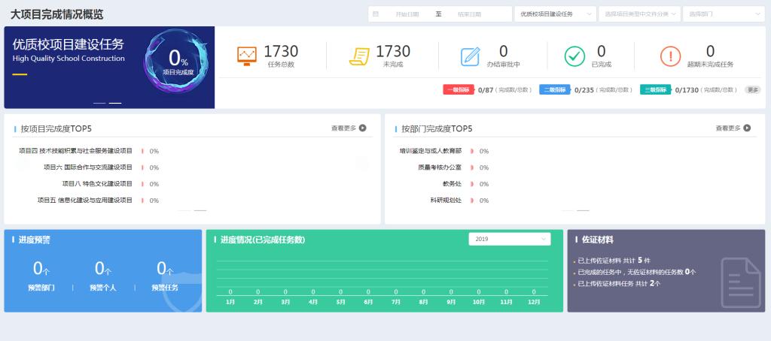Screen dimensions: 771x341
Task: Click the 1730 任务总数 value
Action: click(281, 51)
